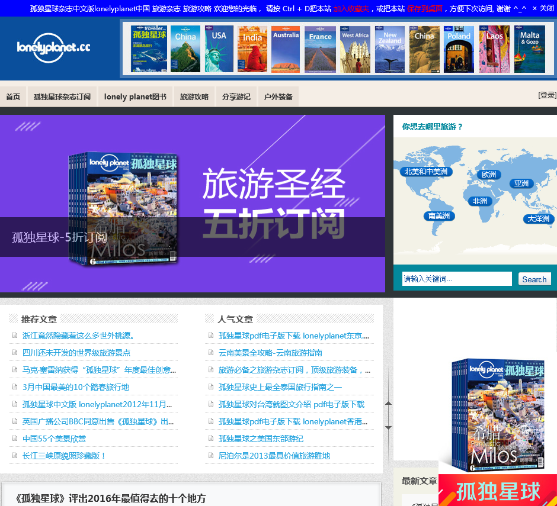
Task: Open the France guidebook cover
Action: 320,49
